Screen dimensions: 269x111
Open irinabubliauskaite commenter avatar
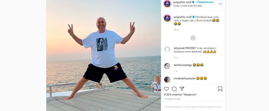pyautogui.click(x=167, y=80)
